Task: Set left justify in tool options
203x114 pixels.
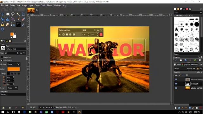Action: [8, 73]
